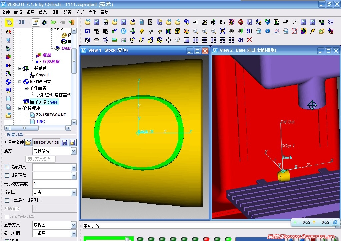Click the G1 toolbar icon
Viewport: 341px width, 241px height.
88,31
